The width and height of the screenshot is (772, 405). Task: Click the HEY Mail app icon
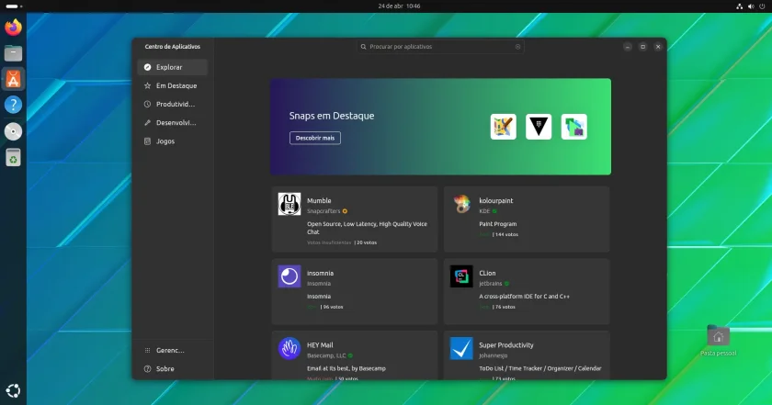(x=289, y=348)
